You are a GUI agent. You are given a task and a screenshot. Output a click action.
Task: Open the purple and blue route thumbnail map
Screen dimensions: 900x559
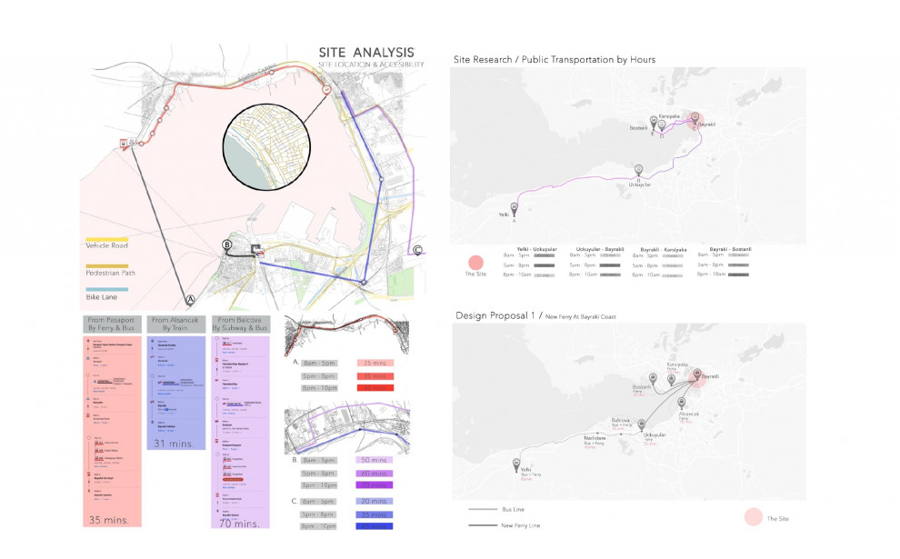[x=347, y=428]
